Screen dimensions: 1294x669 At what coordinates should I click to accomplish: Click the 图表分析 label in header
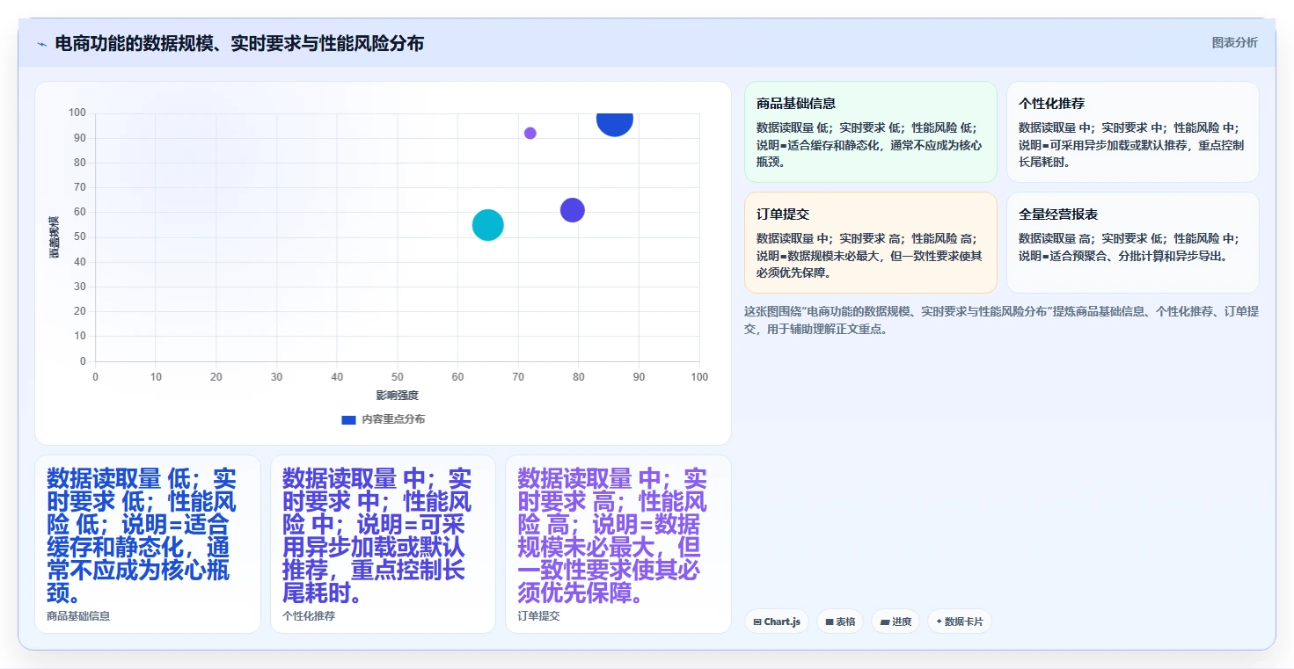(1234, 42)
